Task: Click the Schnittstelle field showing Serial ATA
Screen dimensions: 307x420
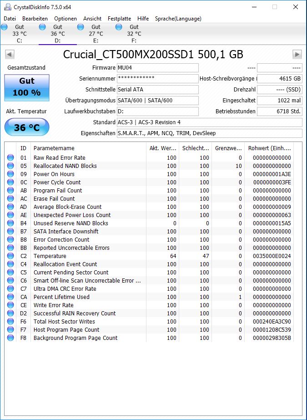Action: click(x=158, y=90)
